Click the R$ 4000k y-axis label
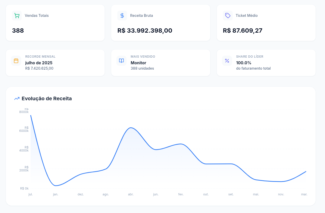The width and height of the screenshot is (325, 213). (24, 149)
